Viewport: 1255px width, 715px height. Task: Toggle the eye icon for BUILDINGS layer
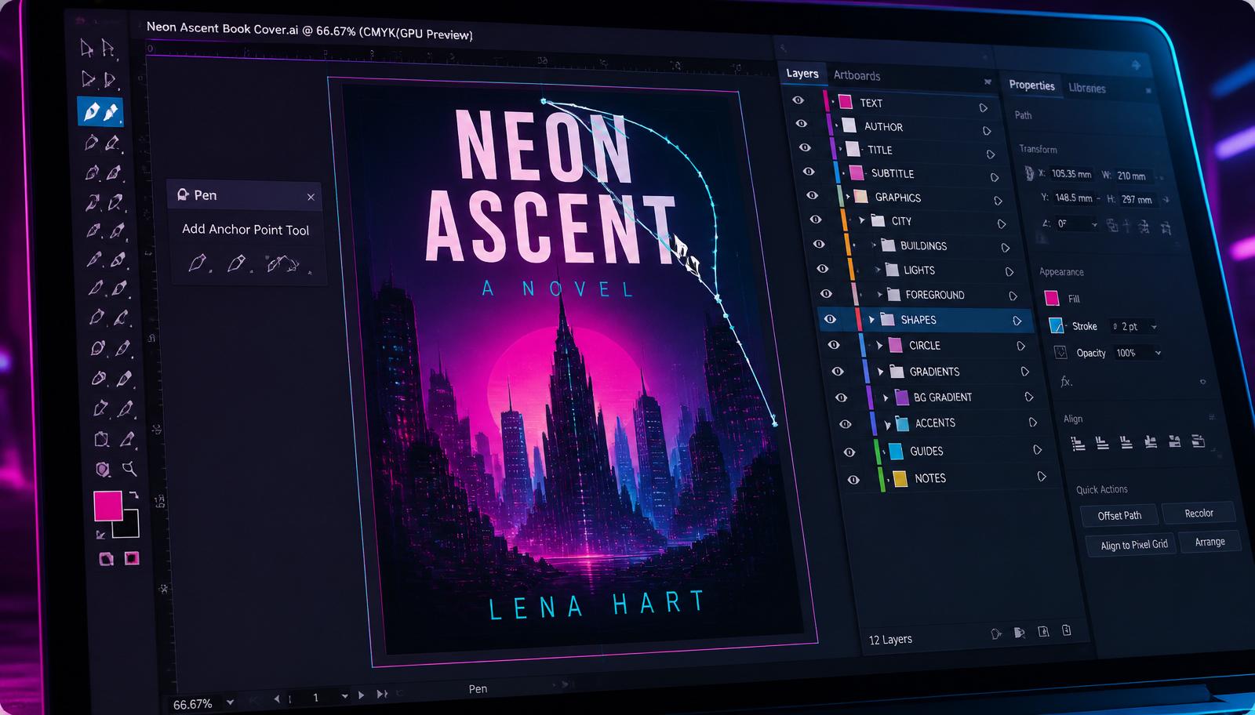click(x=819, y=244)
